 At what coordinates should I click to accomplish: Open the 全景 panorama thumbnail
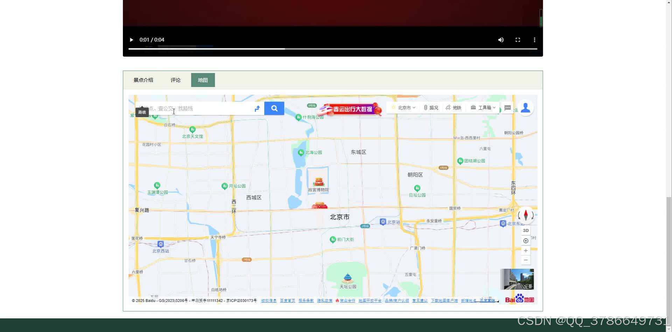(517, 279)
